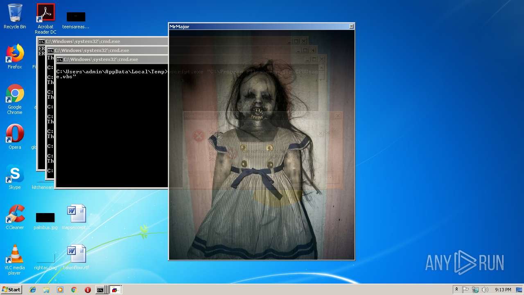The image size is (524, 295).
Task: Click the Show desktop button
Action: click(519, 290)
